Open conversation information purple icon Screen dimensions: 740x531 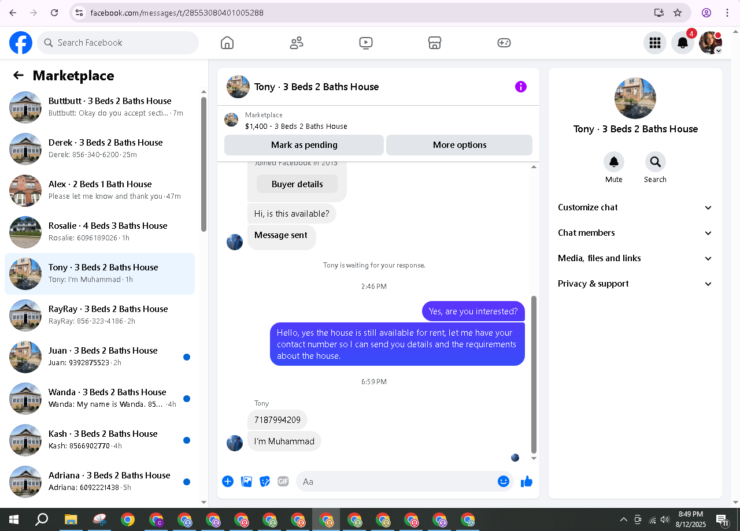[521, 87]
